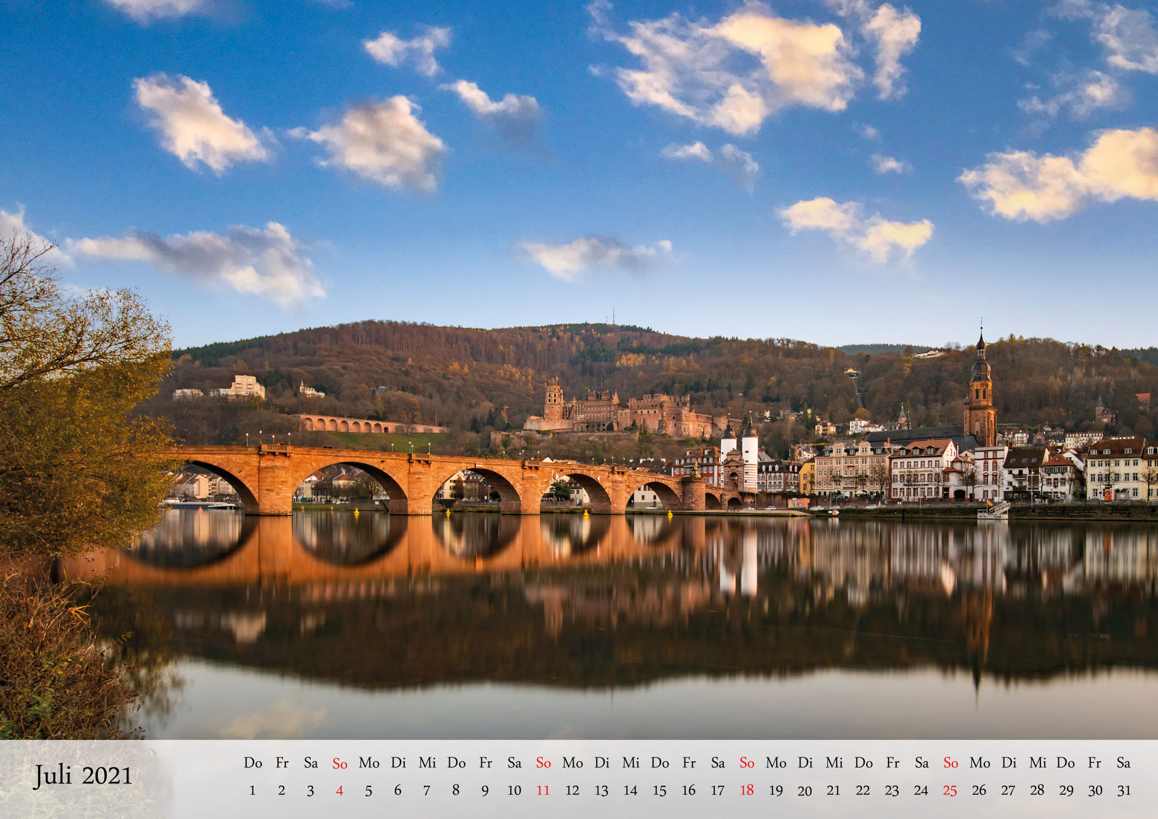Select red Sunday date 25
Viewport: 1158px width, 819px height.
click(950, 790)
